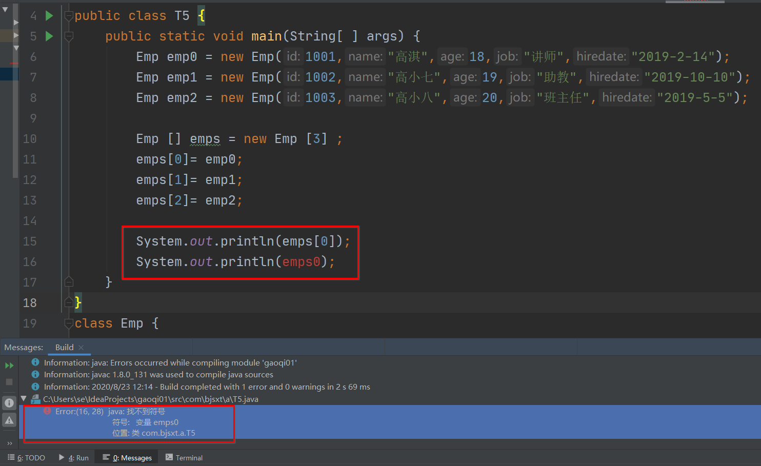Screen dimensions: 761x466
Task: Select the Build tab in Messages panel
Action: [x=65, y=348]
